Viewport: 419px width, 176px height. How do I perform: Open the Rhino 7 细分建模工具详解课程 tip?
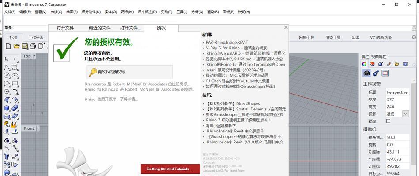pos(238,120)
